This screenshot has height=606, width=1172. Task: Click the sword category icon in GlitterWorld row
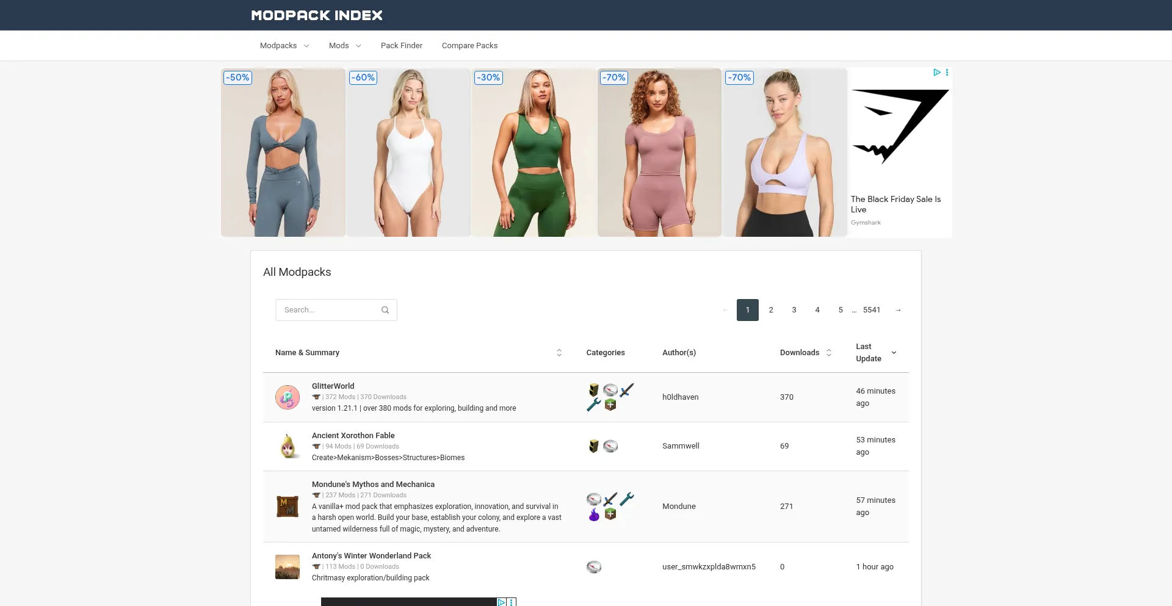(626, 390)
